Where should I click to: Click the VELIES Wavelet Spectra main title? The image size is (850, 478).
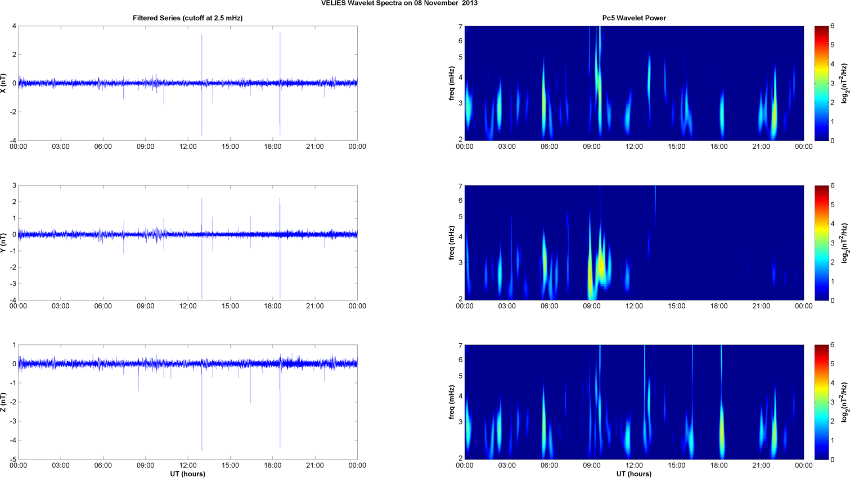(399, 3)
